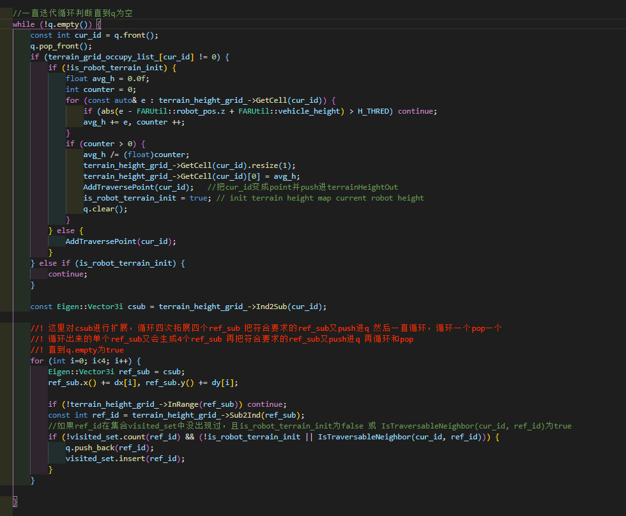Image resolution: width=626 pixels, height=516 pixels.
Task: Click the comment mentioning 'terrainHeightOut'
Action: 302,187
